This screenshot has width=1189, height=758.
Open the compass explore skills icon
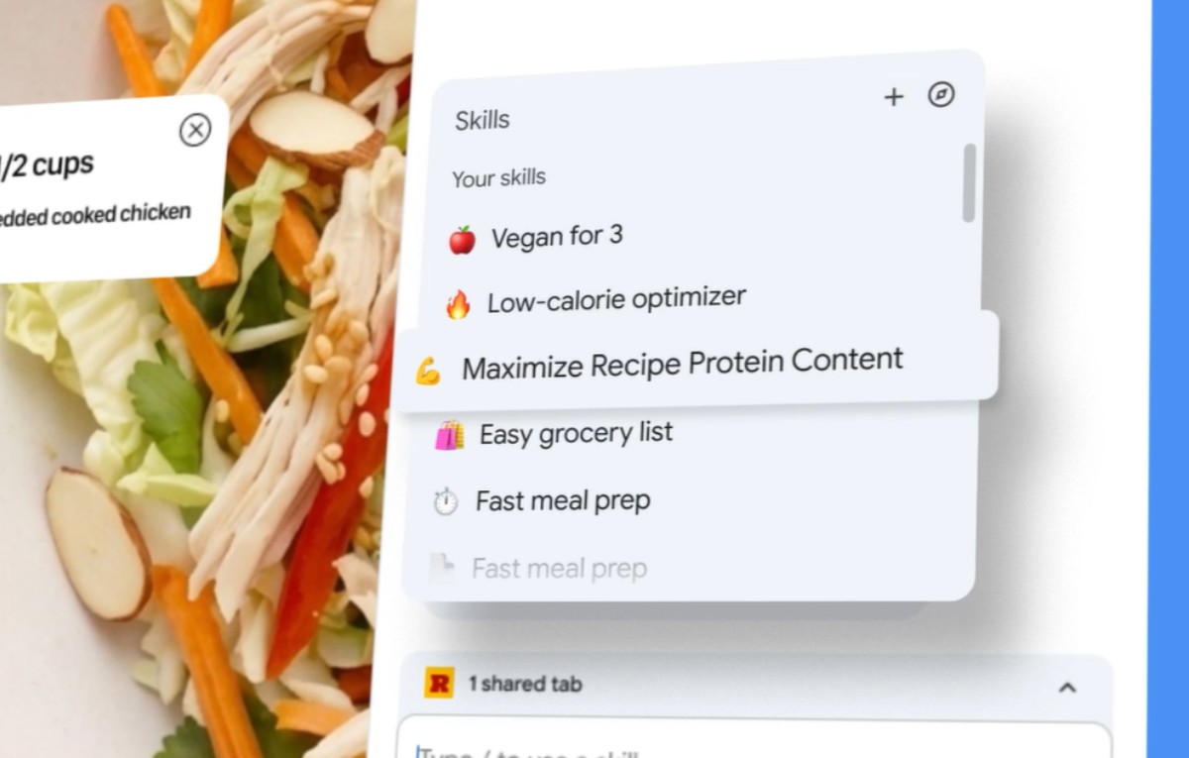coord(940,95)
